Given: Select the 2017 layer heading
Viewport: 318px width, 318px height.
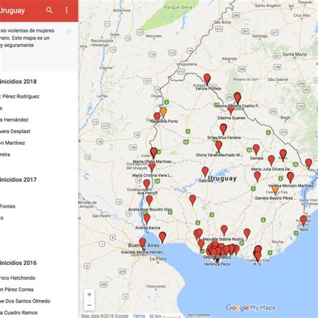Looking at the screenshot, I should coord(18,180).
